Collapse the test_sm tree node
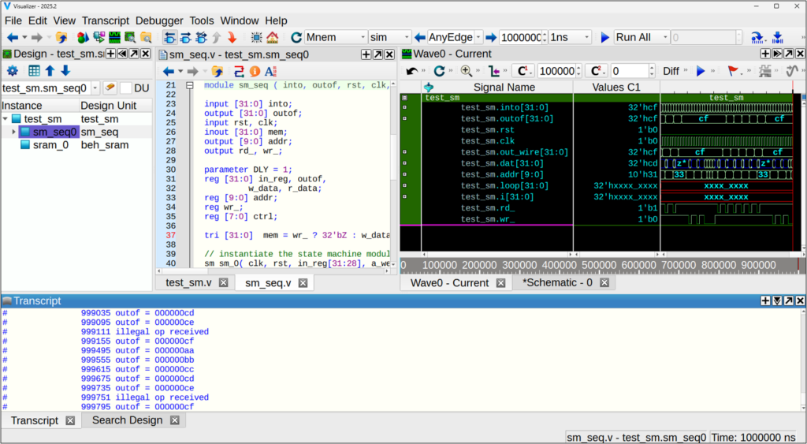807x444 pixels. pyautogui.click(x=6, y=119)
